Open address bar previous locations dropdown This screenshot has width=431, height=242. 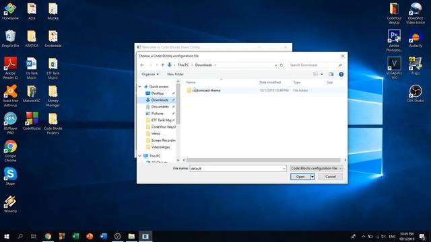[275, 65]
